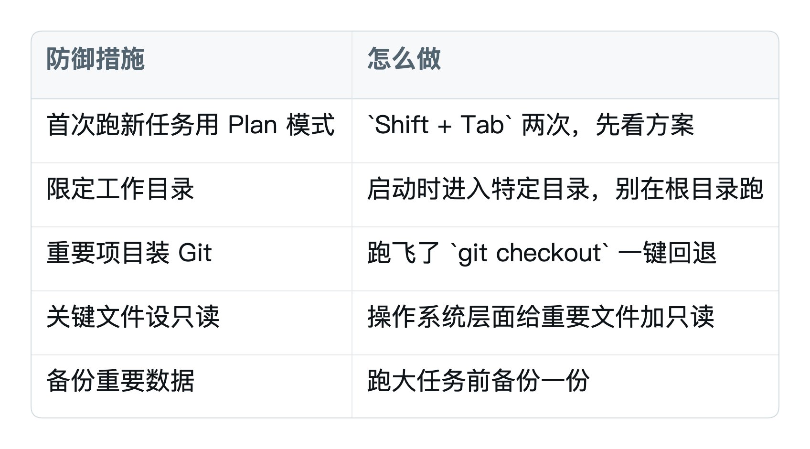Select the 跑大任务前备份一份 cell

565,386
